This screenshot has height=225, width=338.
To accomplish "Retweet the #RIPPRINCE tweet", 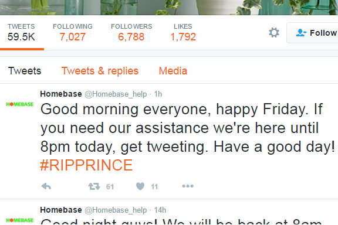I will click(94, 186).
